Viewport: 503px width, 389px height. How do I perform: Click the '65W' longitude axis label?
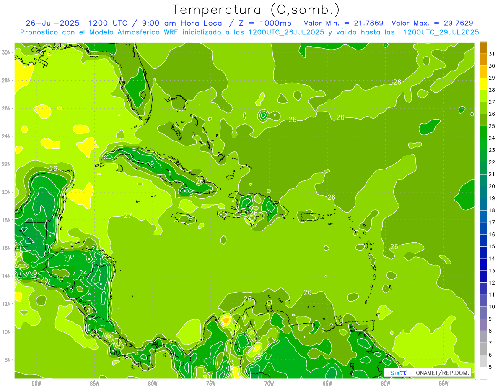click(327, 384)
